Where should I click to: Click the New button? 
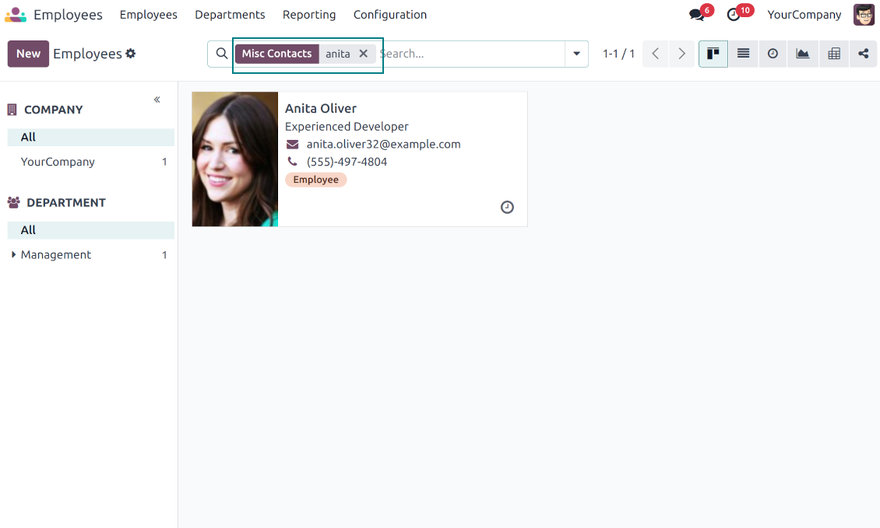pyautogui.click(x=28, y=54)
